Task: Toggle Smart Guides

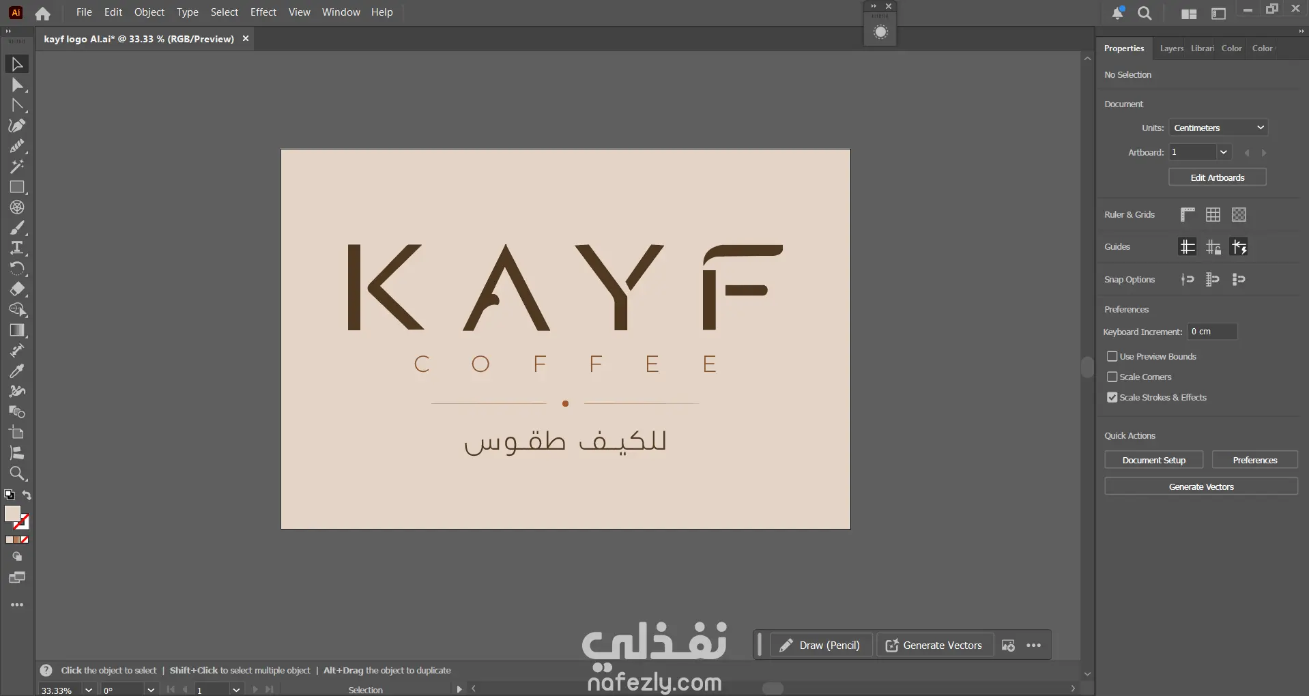Action: (1239, 247)
